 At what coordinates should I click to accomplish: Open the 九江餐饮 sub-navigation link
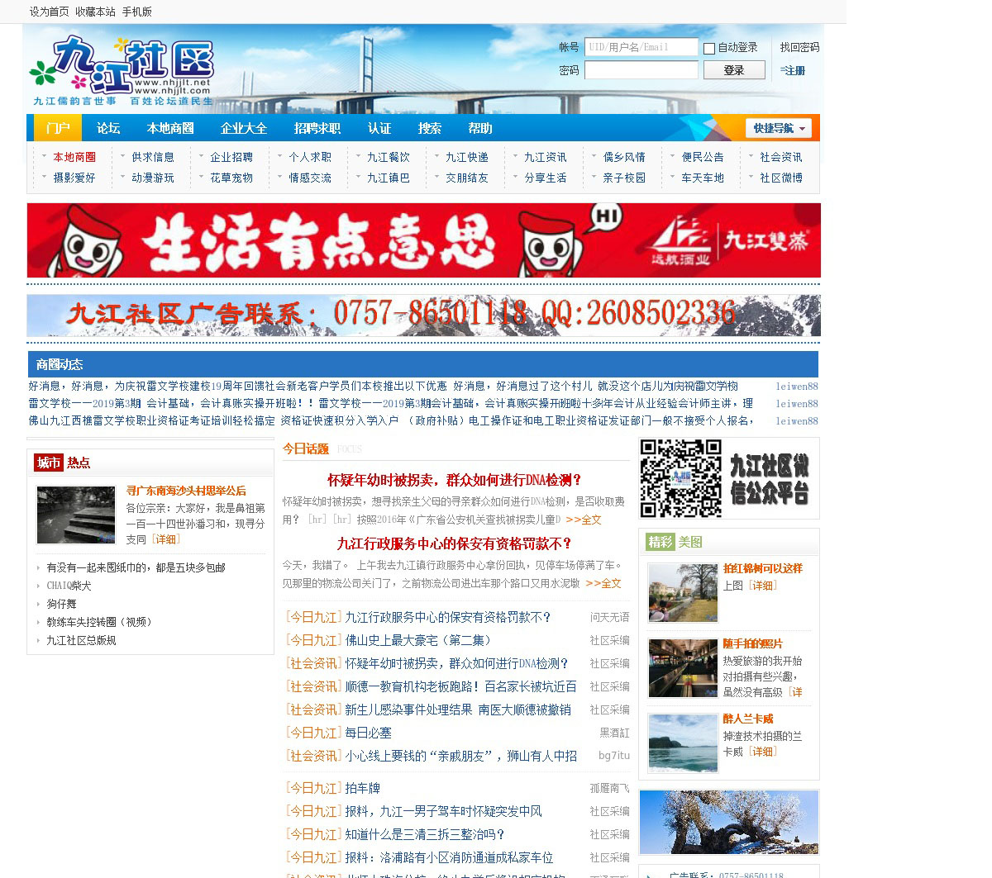click(x=389, y=157)
